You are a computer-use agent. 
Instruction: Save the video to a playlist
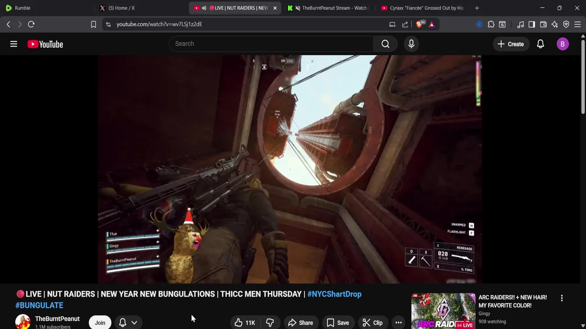(x=337, y=323)
